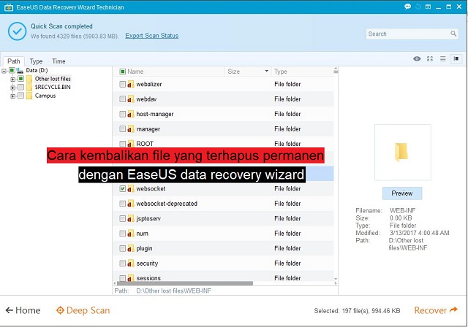Image resolution: width=468 pixels, height=327 pixels.
Task: Click the manager folder icon
Action: pos(130,129)
